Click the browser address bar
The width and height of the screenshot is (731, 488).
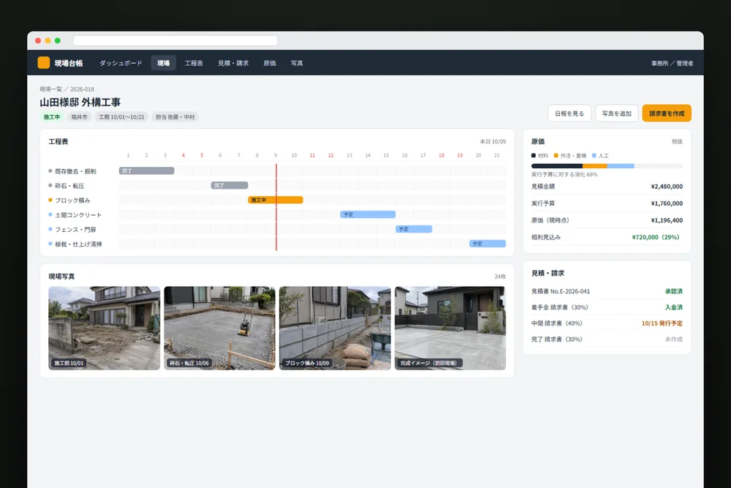tap(175, 40)
